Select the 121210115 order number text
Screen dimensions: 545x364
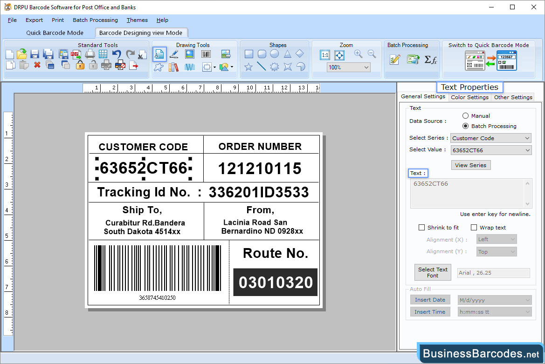click(x=260, y=169)
